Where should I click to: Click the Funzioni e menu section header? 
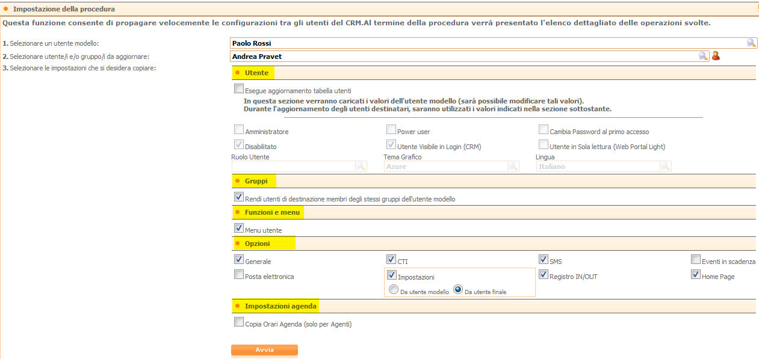click(x=271, y=212)
